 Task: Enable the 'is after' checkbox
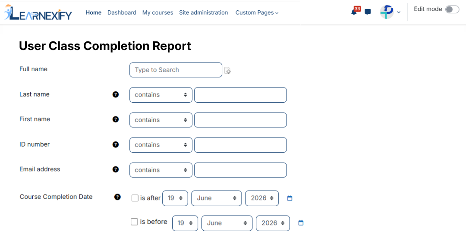coord(135,198)
